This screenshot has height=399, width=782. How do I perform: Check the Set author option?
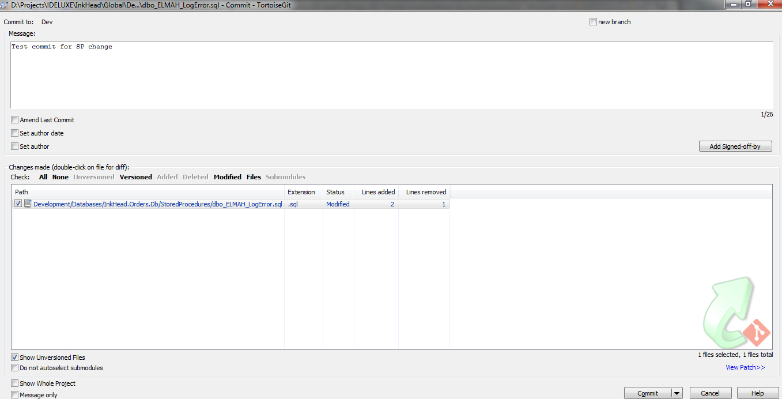tap(15, 146)
